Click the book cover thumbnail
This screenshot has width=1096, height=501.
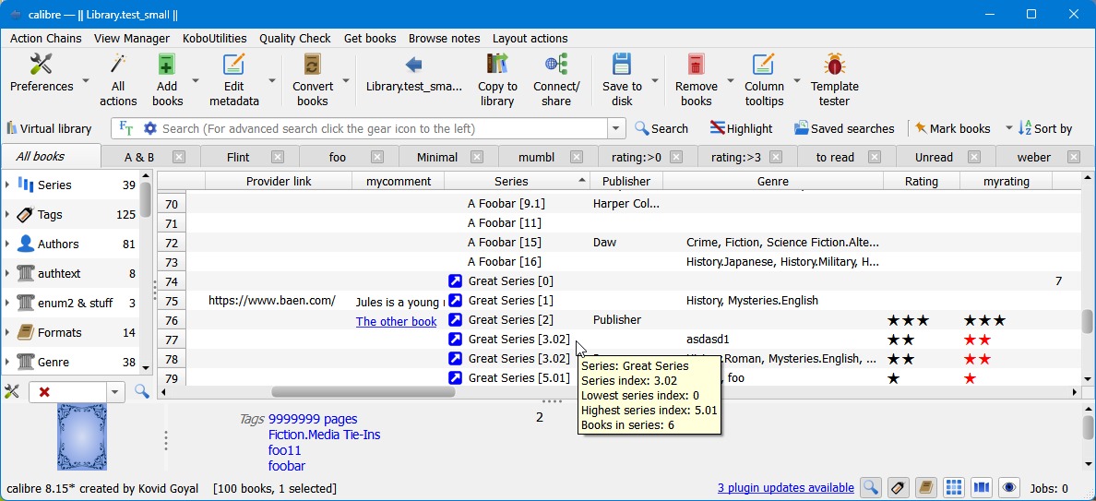[x=82, y=436]
